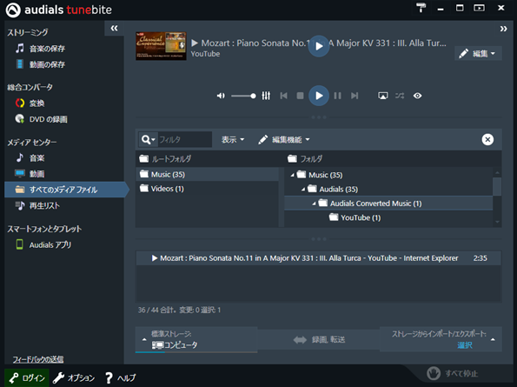This screenshot has width=517, height=387.
Task: Open 音楽 in the media center
Action: click(x=30, y=158)
